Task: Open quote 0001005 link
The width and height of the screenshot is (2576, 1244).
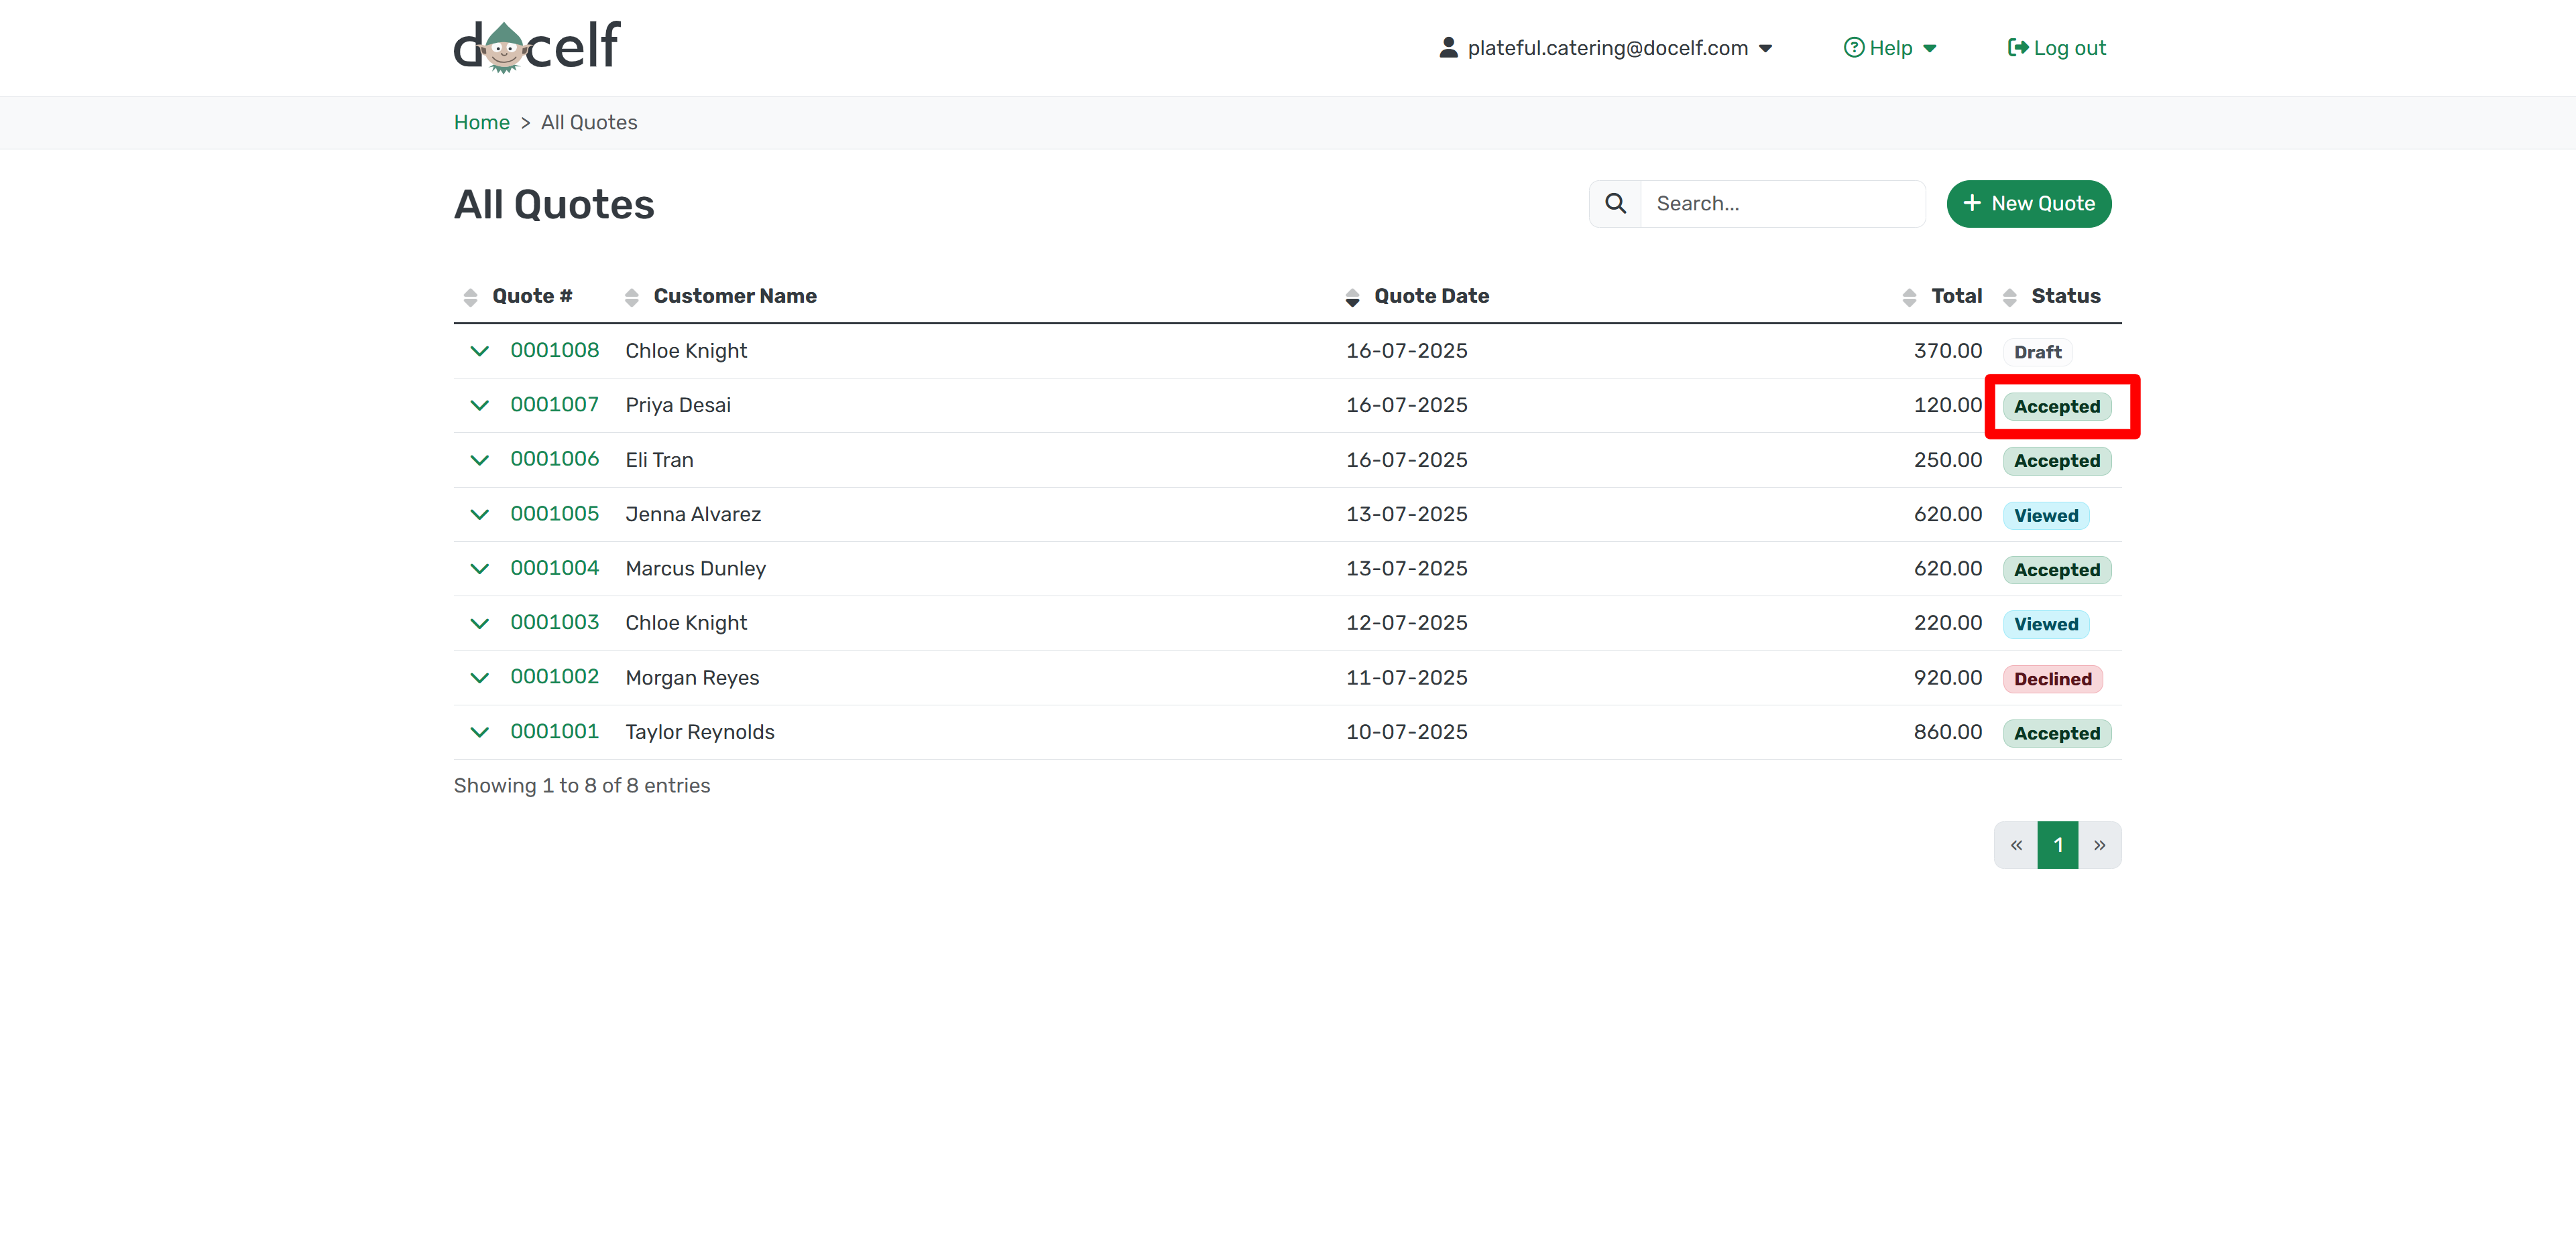Action: click(x=554, y=514)
